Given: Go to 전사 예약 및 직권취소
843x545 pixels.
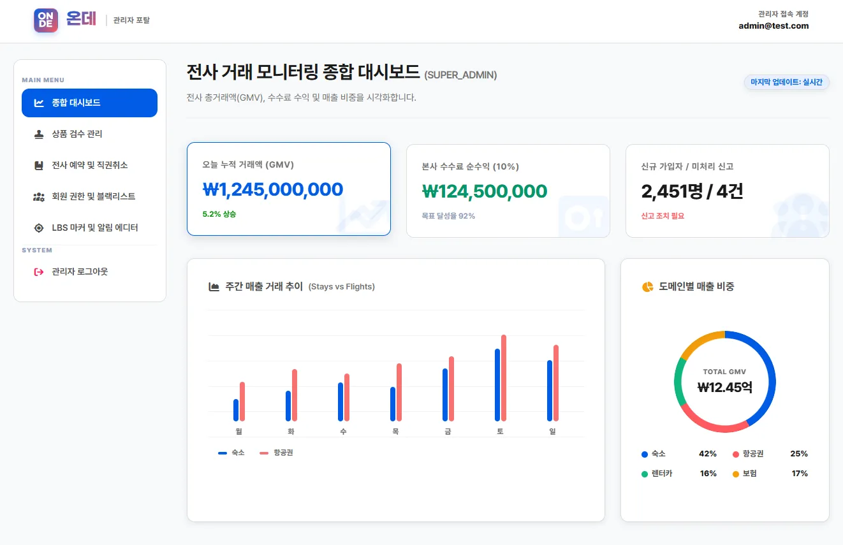Looking at the screenshot, I should pyautogui.click(x=89, y=165).
